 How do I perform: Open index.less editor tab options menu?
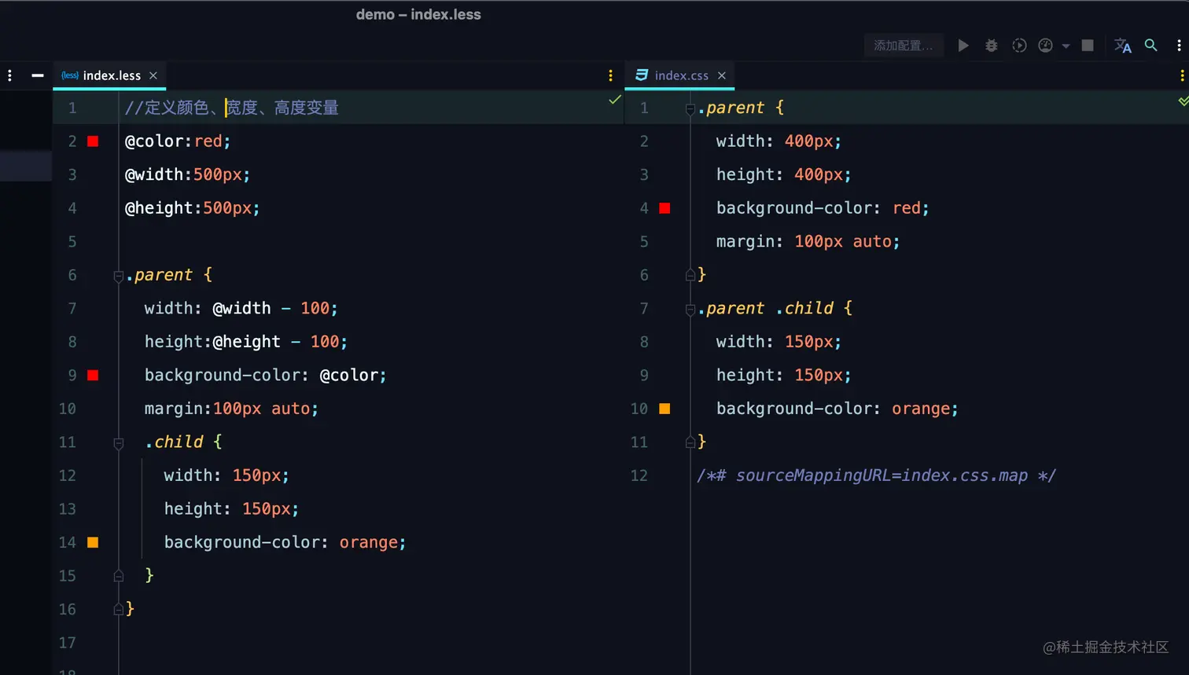pyautogui.click(x=610, y=75)
